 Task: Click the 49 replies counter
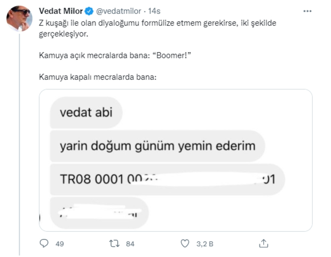click(x=59, y=244)
